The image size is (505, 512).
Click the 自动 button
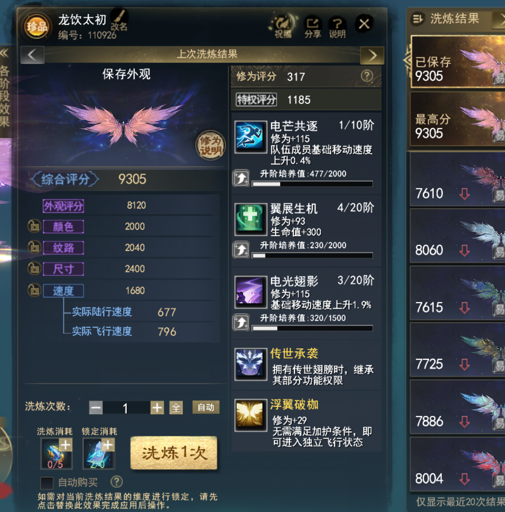[x=206, y=407]
